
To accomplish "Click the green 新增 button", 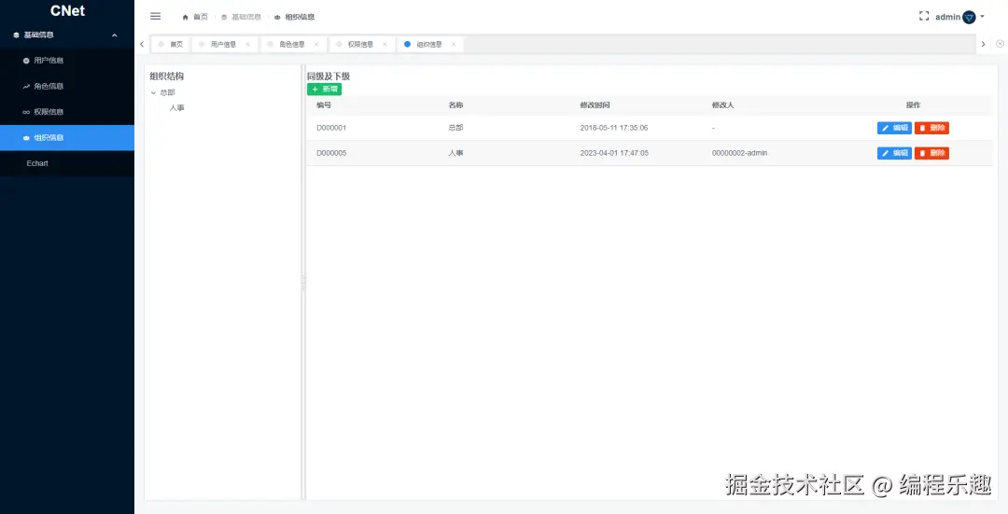I will [324, 90].
